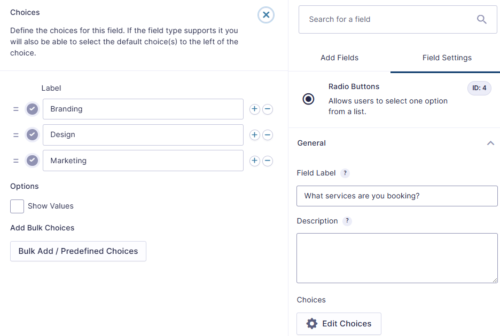500x336 pixels.
Task: Enable Show Values
Action: pyautogui.click(x=17, y=206)
